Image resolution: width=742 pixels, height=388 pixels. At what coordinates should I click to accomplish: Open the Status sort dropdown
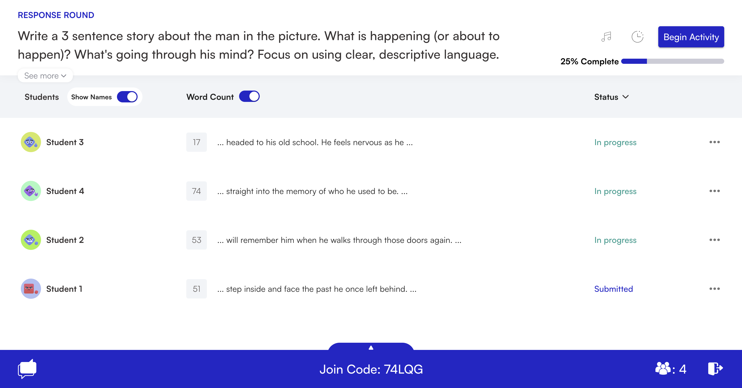point(611,97)
